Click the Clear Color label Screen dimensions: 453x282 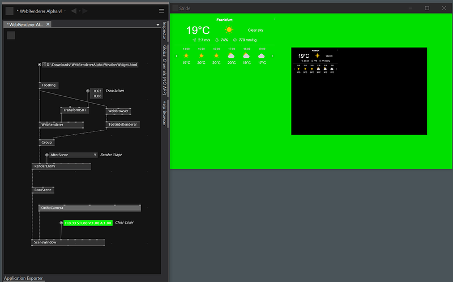coord(125,223)
